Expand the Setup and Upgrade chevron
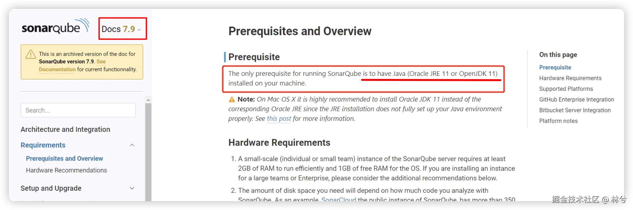The image size is (633, 210). point(132,188)
